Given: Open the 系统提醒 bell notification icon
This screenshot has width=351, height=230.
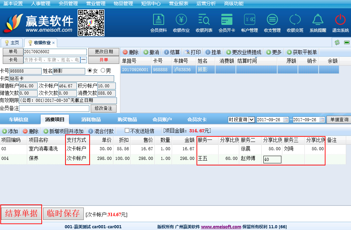Looking at the screenshot, I should point(318,20).
